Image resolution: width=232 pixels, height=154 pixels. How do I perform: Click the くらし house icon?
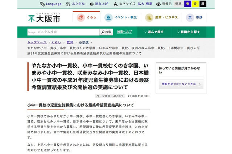coord(80,18)
